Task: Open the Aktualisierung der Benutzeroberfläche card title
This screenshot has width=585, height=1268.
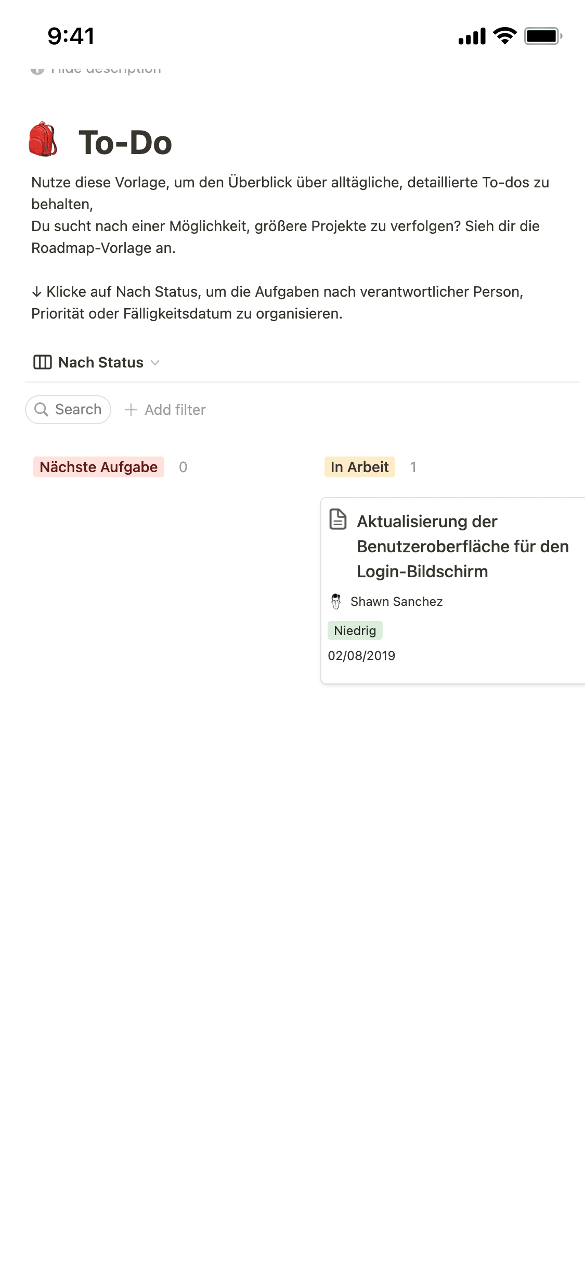Action: coord(463,547)
